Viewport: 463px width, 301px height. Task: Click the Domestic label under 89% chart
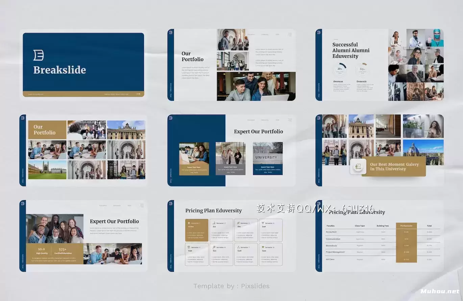click(x=362, y=82)
